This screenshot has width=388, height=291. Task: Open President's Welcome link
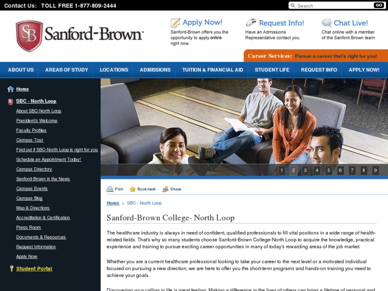(x=37, y=121)
